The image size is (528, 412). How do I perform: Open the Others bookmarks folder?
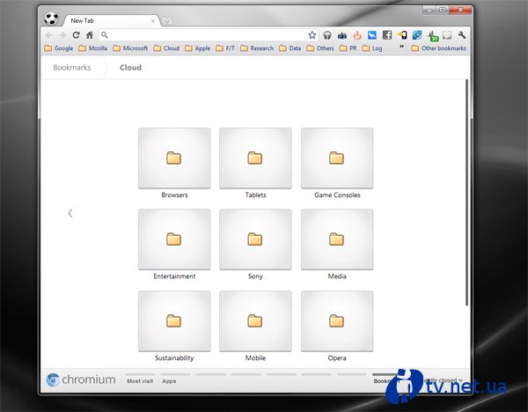coord(320,48)
